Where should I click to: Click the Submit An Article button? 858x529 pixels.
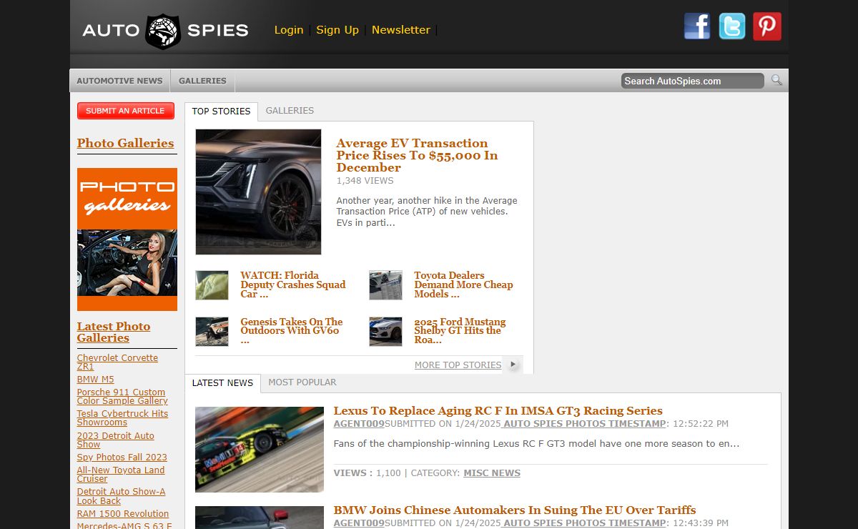click(x=126, y=111)
